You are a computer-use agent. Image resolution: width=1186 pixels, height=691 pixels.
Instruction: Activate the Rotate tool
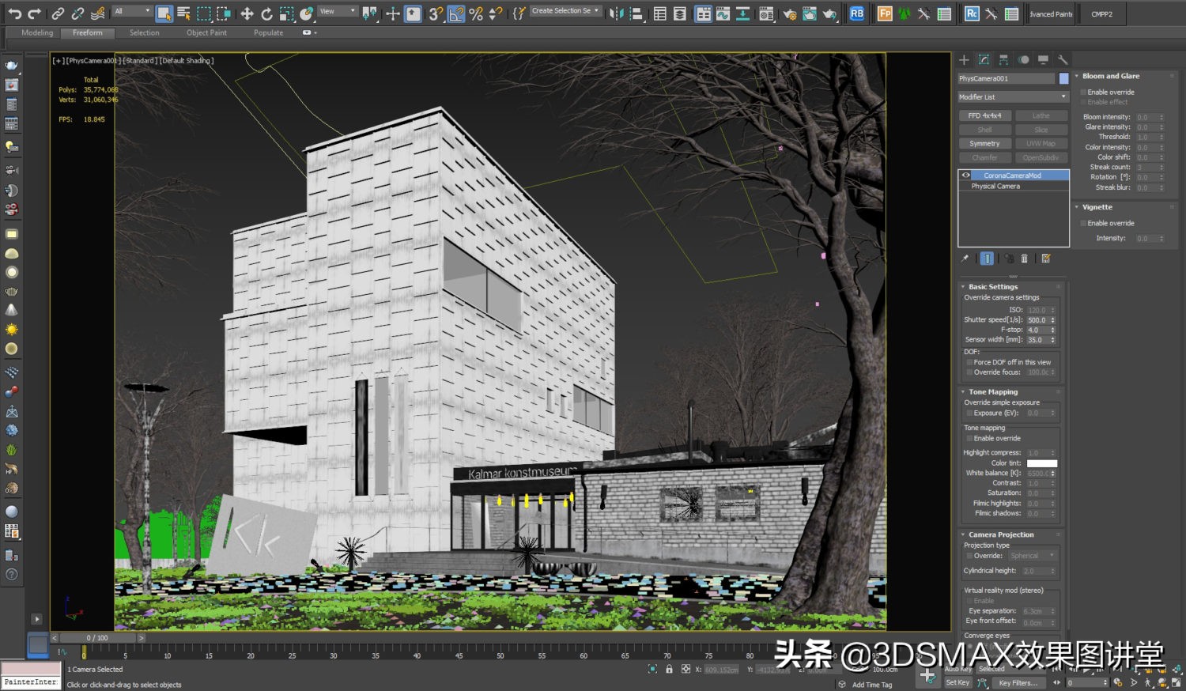[x=266, y=13]
